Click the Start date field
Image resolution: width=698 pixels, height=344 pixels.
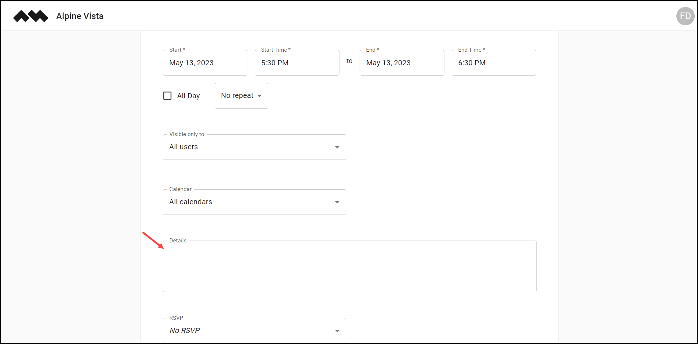[205, 63]
